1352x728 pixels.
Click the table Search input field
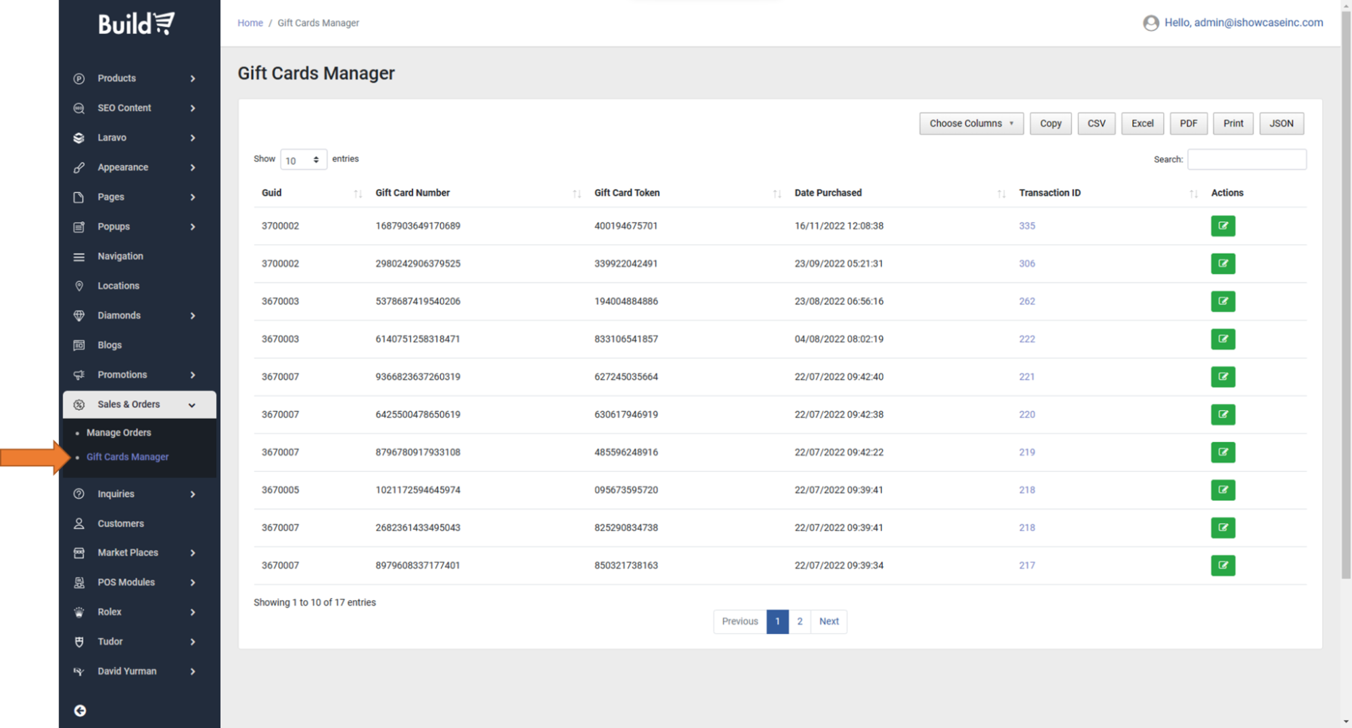click(x=1246, y=160)
